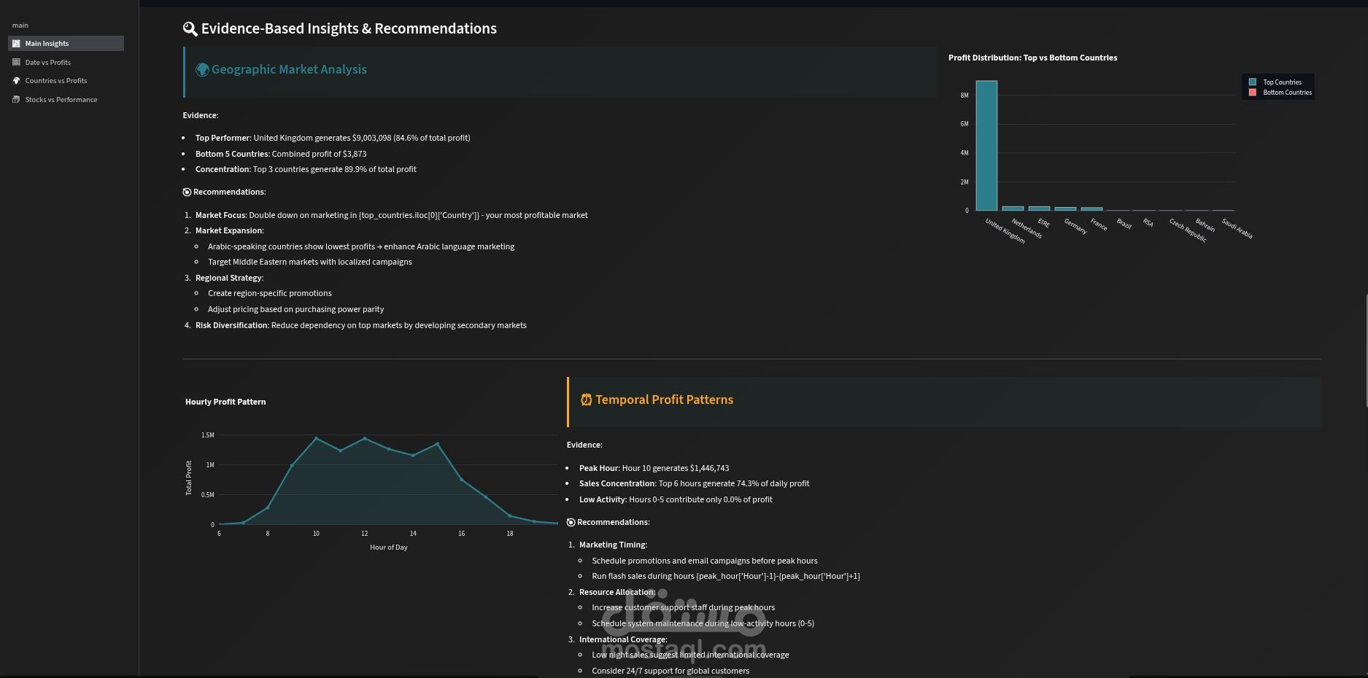Navigate to Stocks vs Performance page
This screenshot has width=1368, height=678.
pyautogui.click(x=66, y=100)
